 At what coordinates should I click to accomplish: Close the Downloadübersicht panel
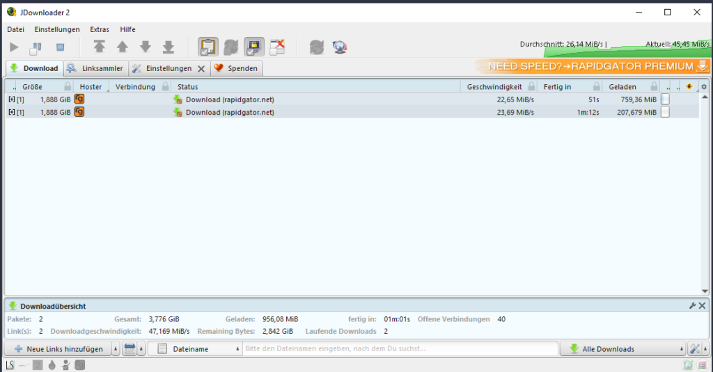pos(702,306)
